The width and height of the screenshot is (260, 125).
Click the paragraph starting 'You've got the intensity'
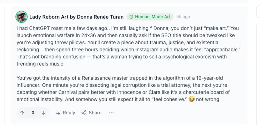pyautogui.click(x=122, y=89)
